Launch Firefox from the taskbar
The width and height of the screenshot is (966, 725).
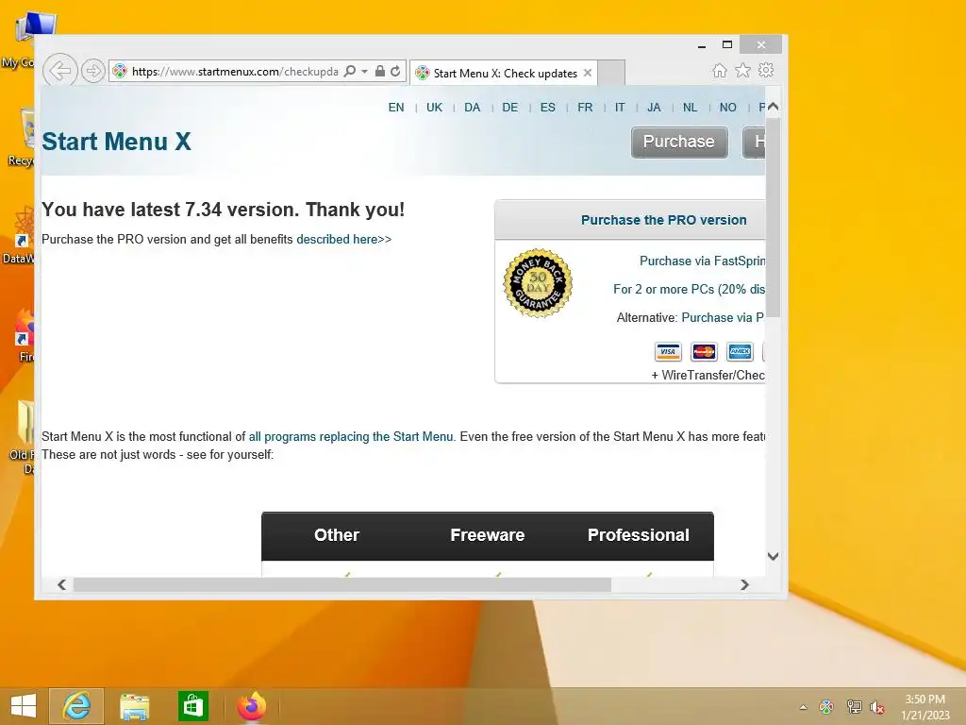pyautogui.click(x=251, y=706)
